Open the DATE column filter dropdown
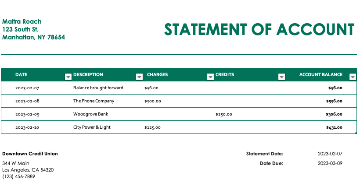The image size is (360, 186). click(x=68, y=77)
